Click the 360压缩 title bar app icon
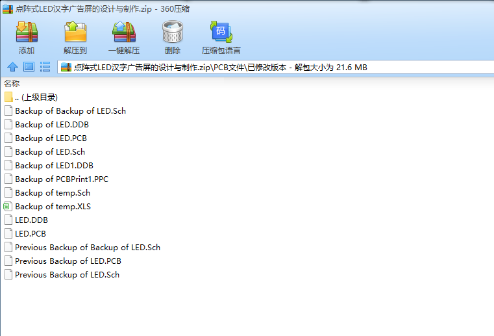Image resolution: width=494 pixels, height=336 pixels. point(8,9)
